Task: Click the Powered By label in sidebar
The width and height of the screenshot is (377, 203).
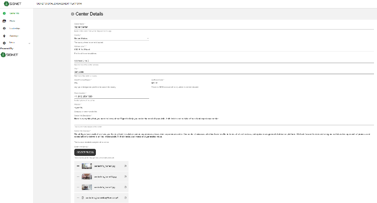Action: 7,49
